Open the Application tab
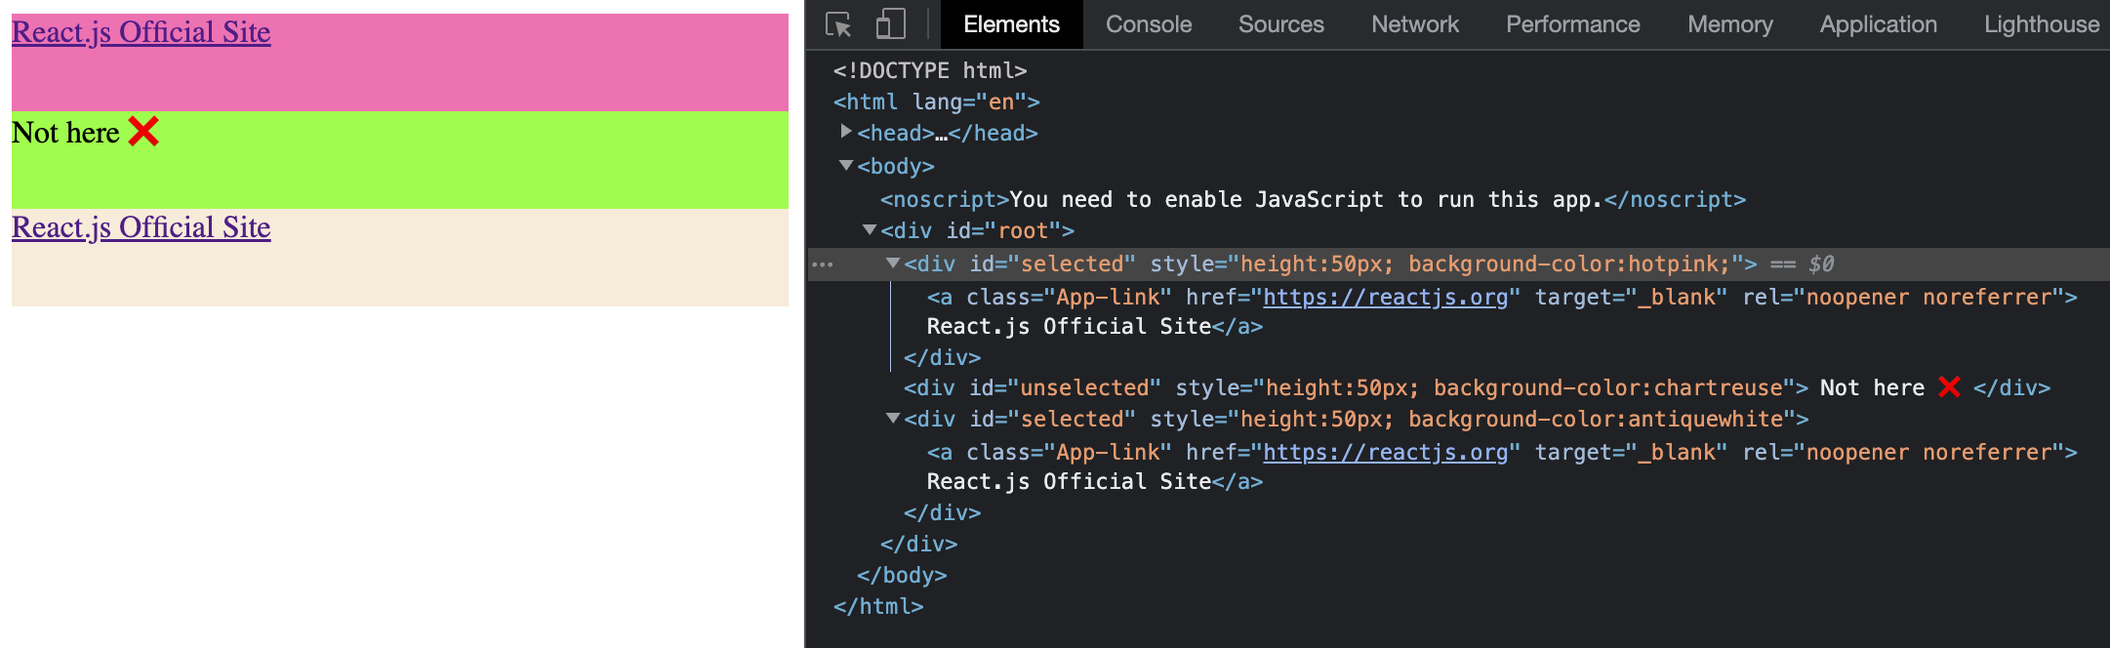2110x648 pixels. click(1879, 24)
